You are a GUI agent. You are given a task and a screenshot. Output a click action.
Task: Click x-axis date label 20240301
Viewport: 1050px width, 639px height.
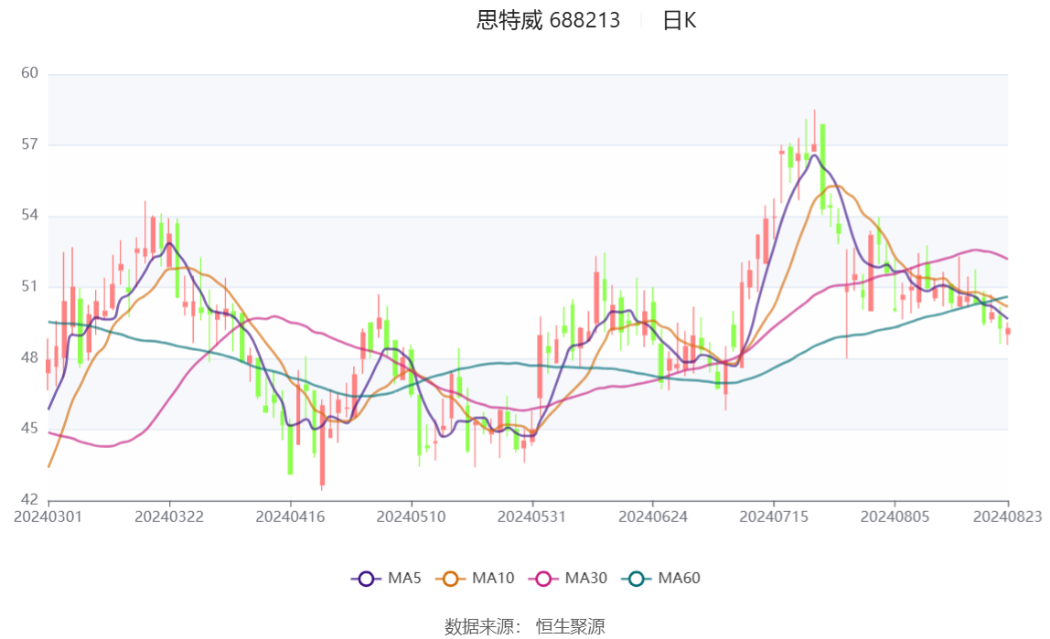pos(48,517)
